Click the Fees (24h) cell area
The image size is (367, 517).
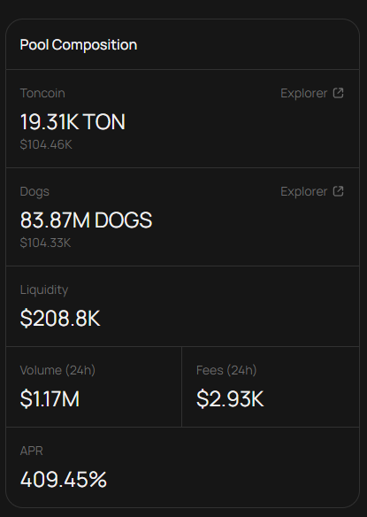[x=271, y=387]
